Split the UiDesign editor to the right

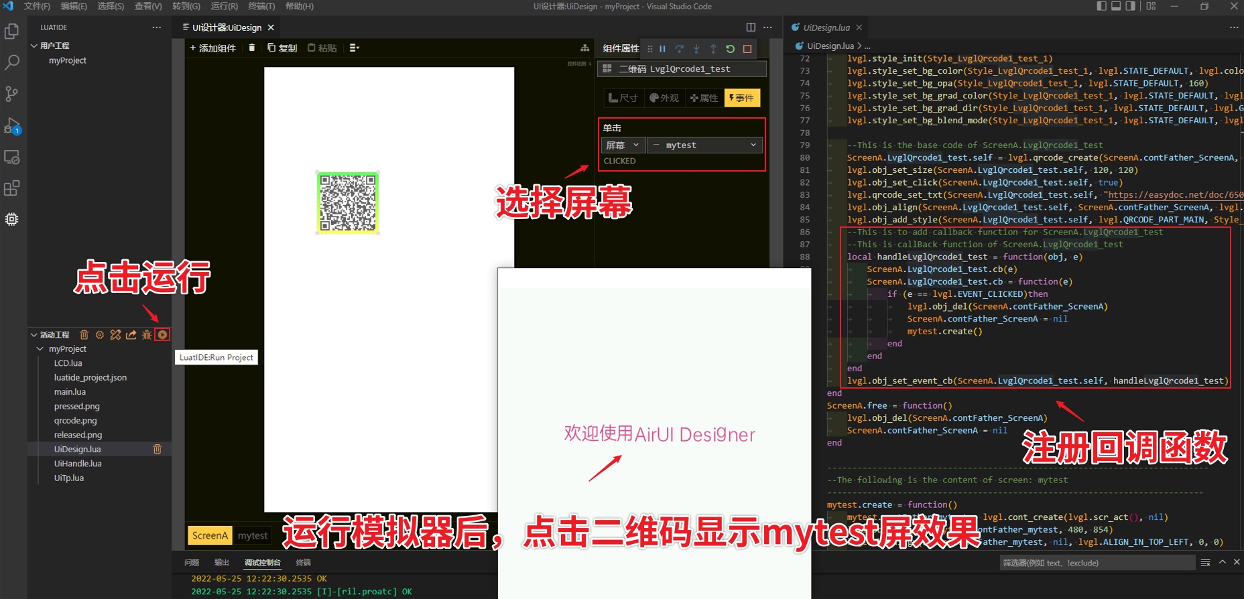point(751,27)
